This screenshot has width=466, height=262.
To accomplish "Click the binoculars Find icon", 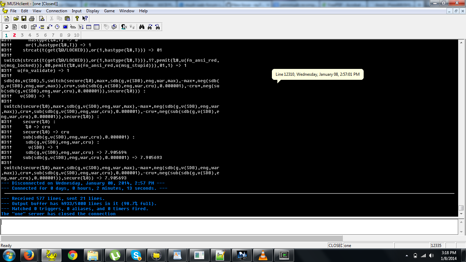I will point(142,27).
